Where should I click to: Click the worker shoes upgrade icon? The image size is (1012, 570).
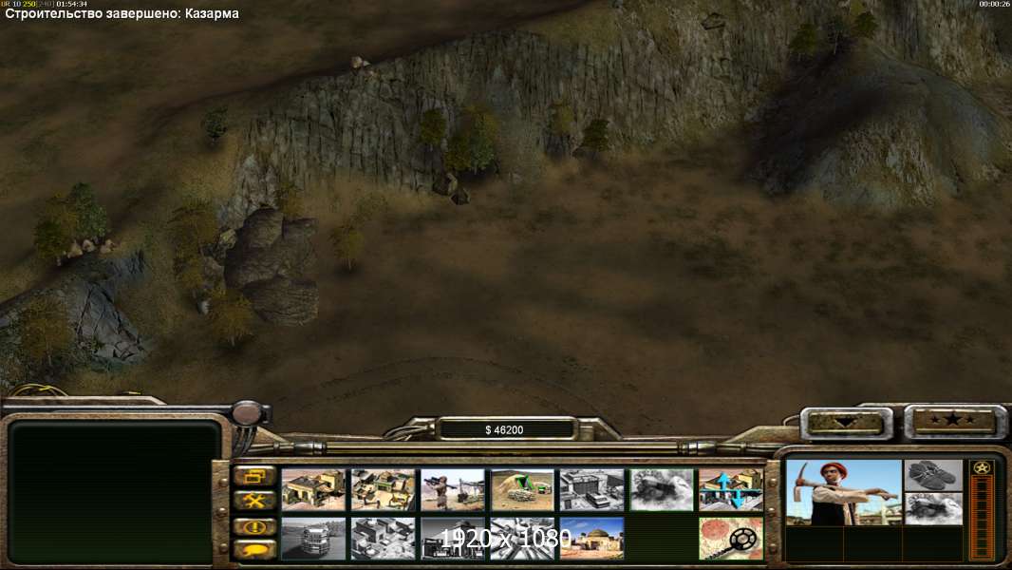point(932,476)
